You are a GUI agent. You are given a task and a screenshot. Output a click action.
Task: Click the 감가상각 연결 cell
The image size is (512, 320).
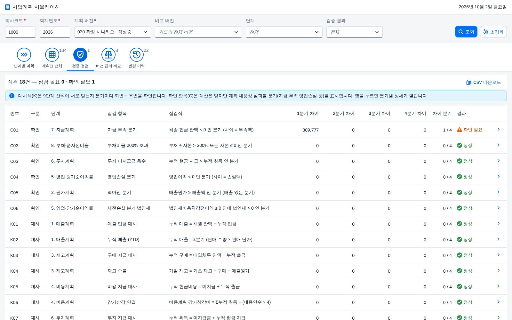[x=122, y=302]
